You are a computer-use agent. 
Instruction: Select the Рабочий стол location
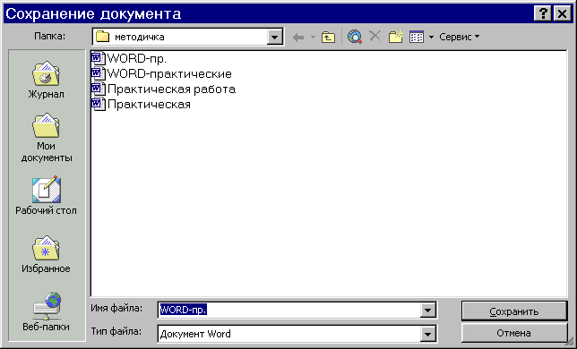[x=46, y=196]
